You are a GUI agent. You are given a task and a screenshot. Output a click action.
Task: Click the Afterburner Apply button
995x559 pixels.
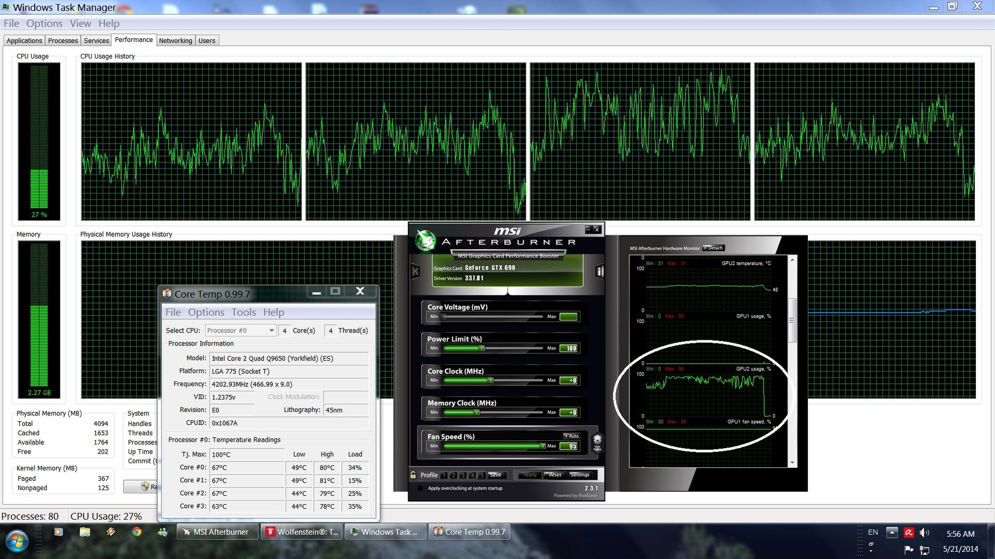tap(529, 475)
